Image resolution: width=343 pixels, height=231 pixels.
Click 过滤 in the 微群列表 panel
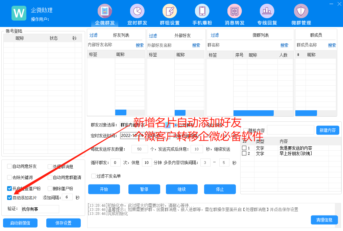point(215,35)
